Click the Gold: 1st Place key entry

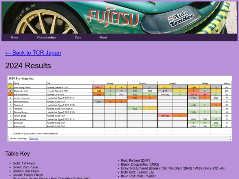[x=24, y=163]
